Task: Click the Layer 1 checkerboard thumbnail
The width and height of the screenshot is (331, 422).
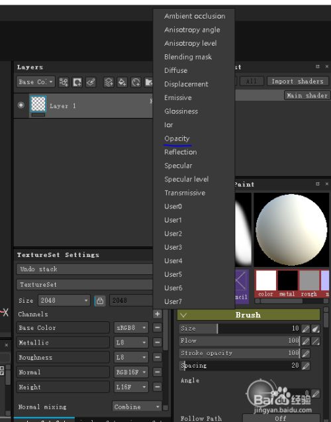Action: 38,103
